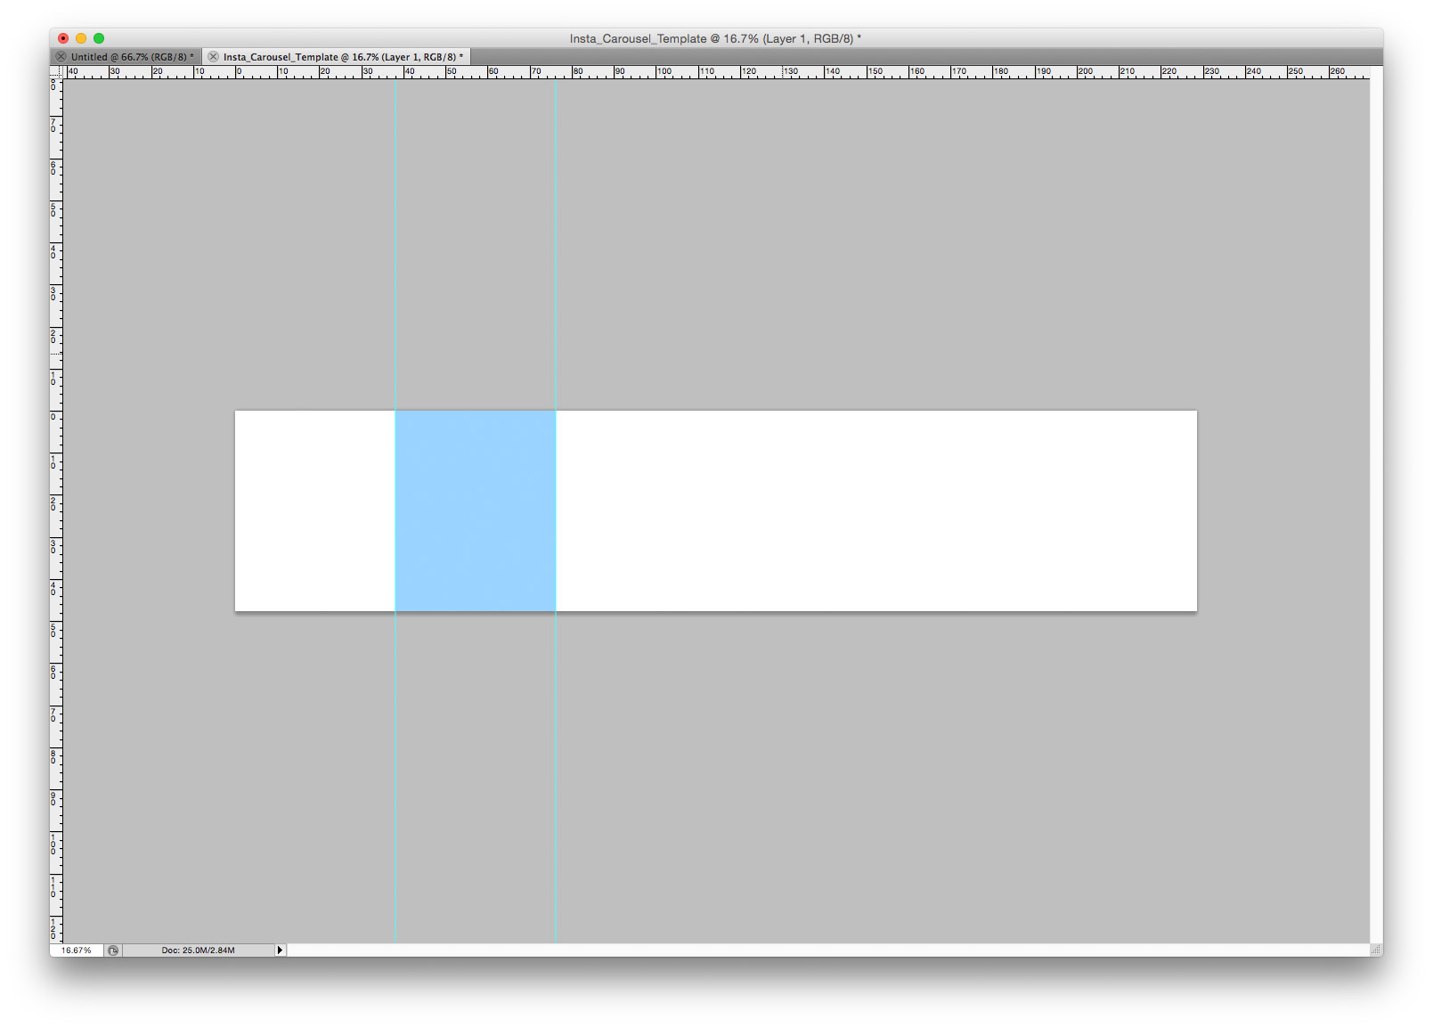Switch to the Untitled document tab
The image size is (1433, 1028).
pos(131,57)
